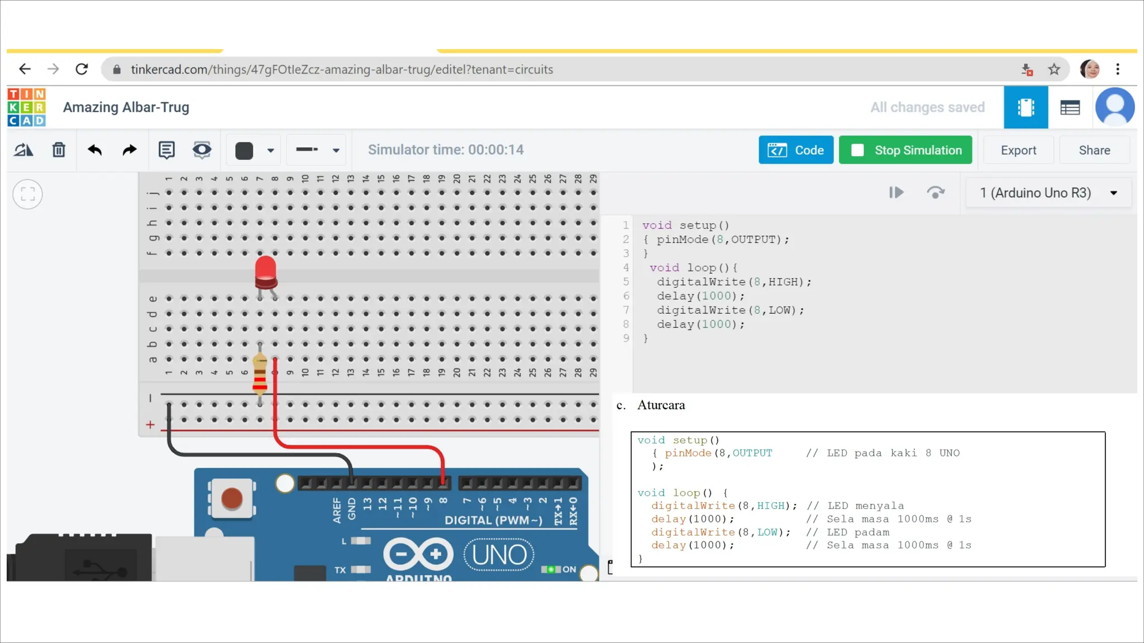Open the browser three-dot menu
Screen dimensions: 1144x643
click(x=1118, y=69)
